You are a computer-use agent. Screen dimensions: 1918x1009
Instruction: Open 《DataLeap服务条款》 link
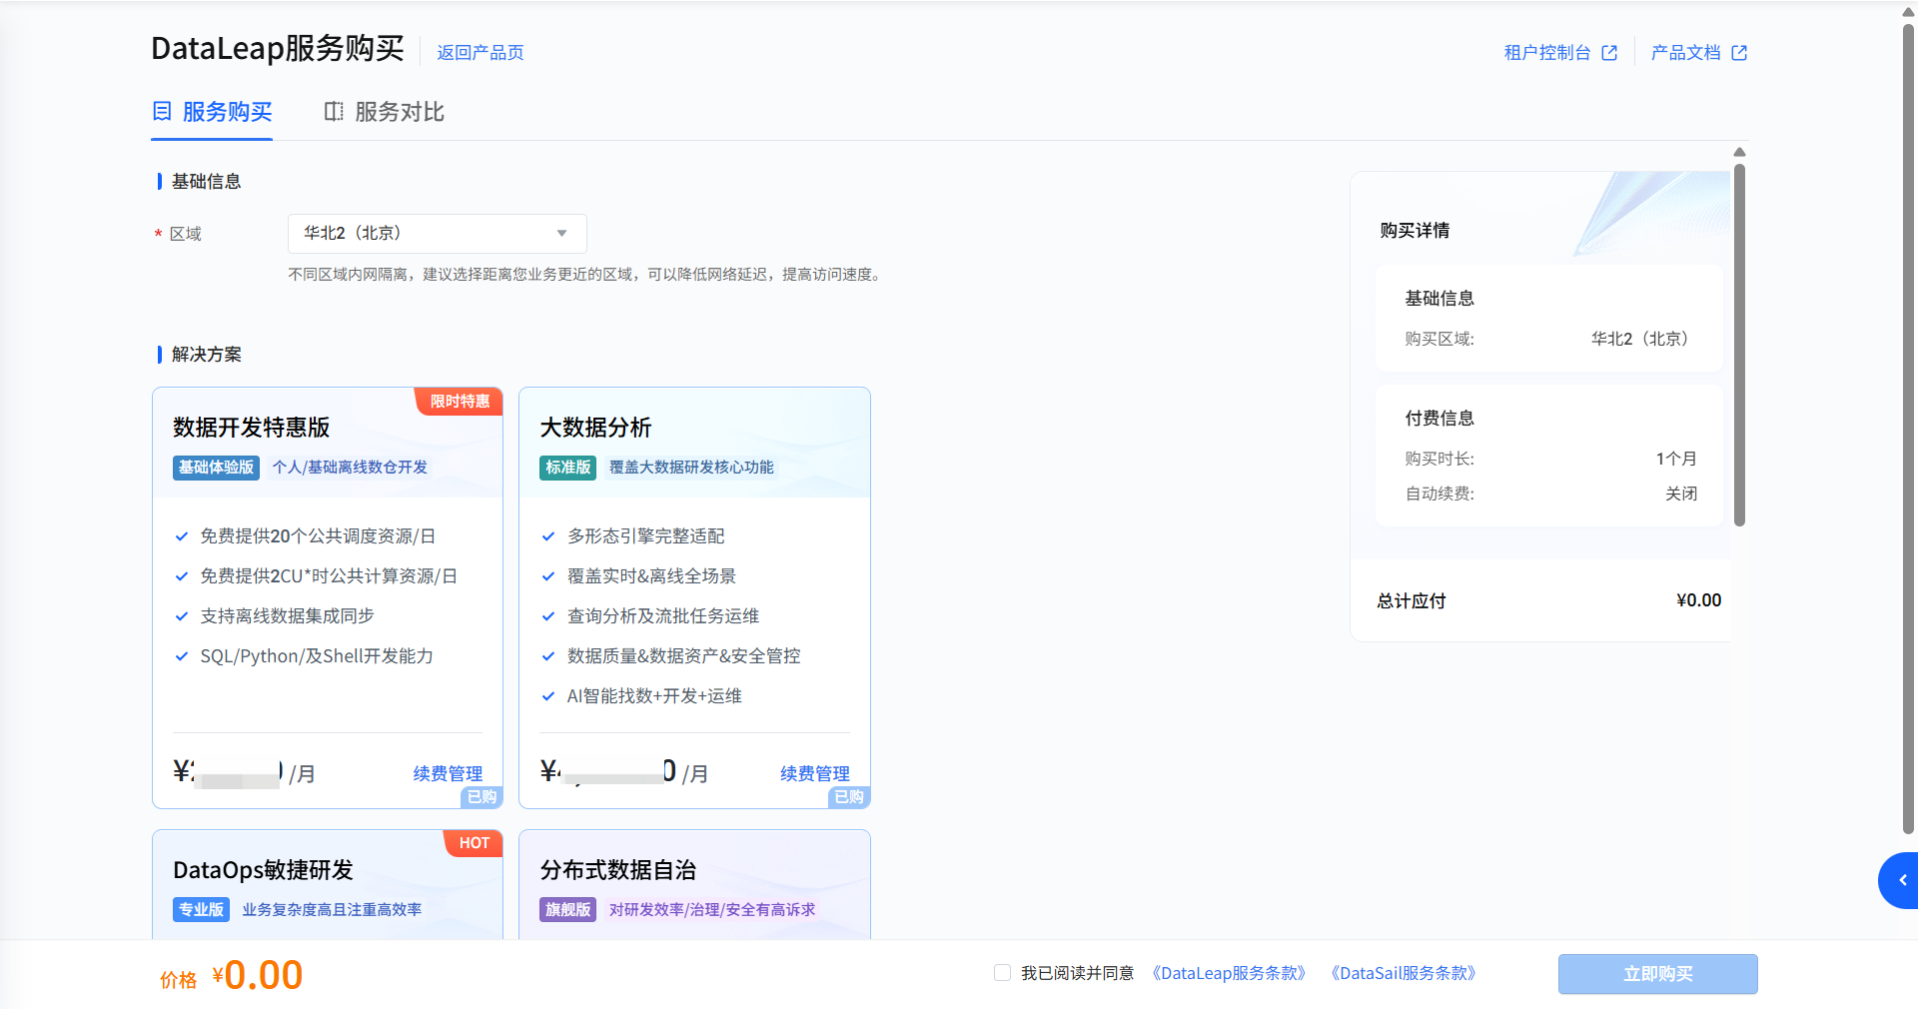coord(1229,973)
